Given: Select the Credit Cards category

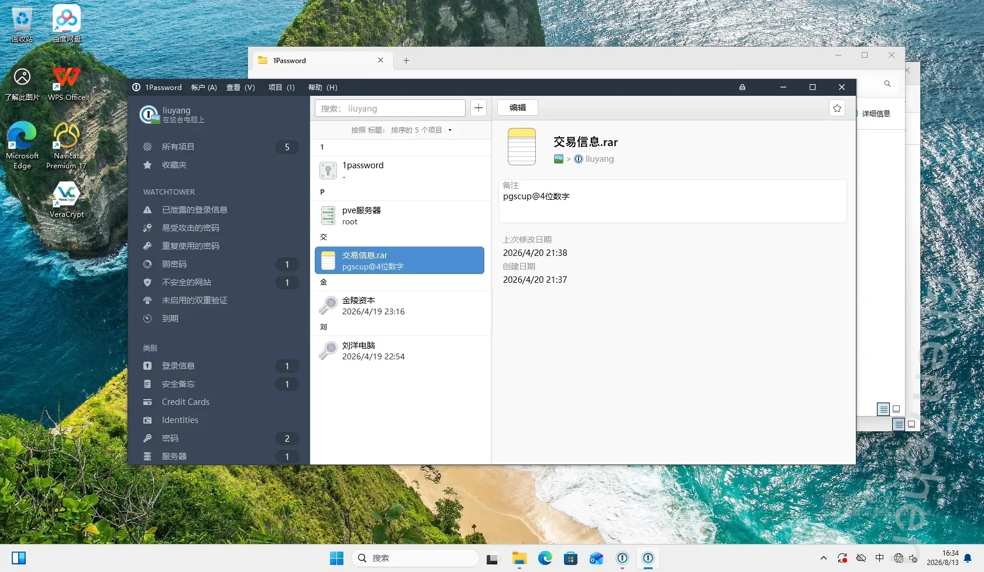Looking at the screenshot, I should [219, 402].
